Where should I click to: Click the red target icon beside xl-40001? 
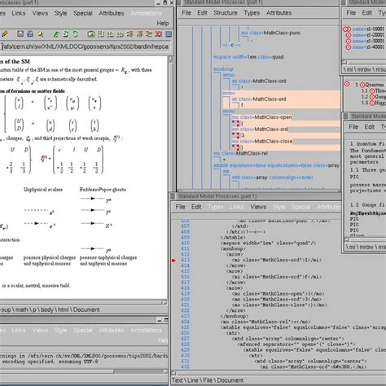tap(349, 47)
